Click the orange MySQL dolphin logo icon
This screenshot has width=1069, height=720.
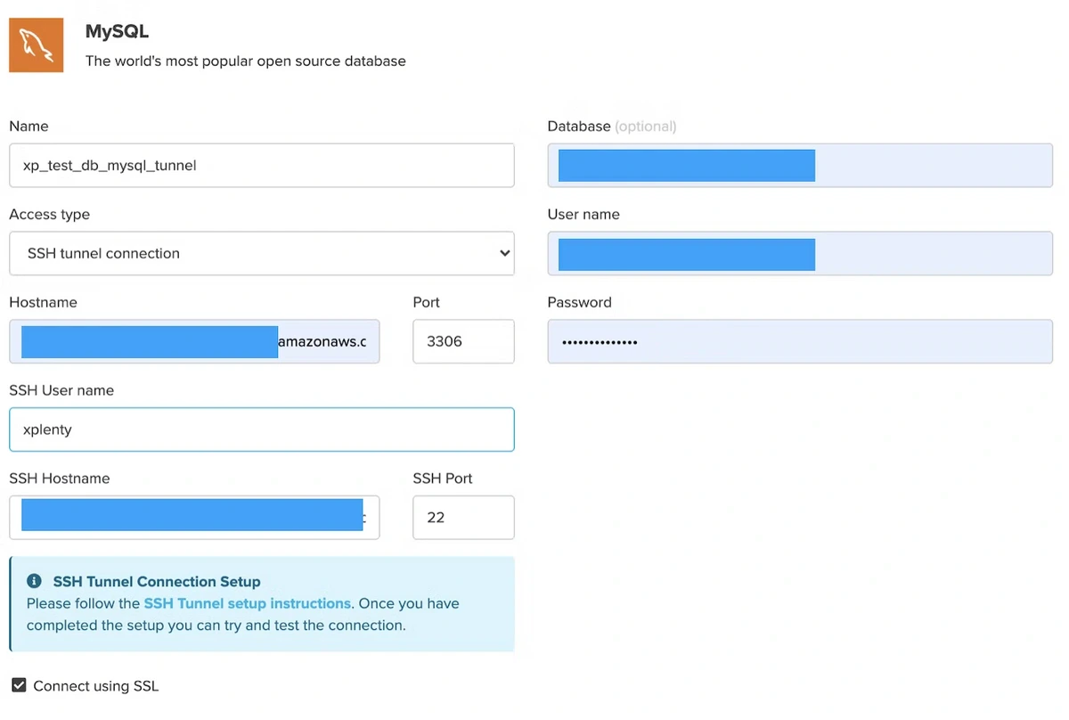click(x=36, y=45)
